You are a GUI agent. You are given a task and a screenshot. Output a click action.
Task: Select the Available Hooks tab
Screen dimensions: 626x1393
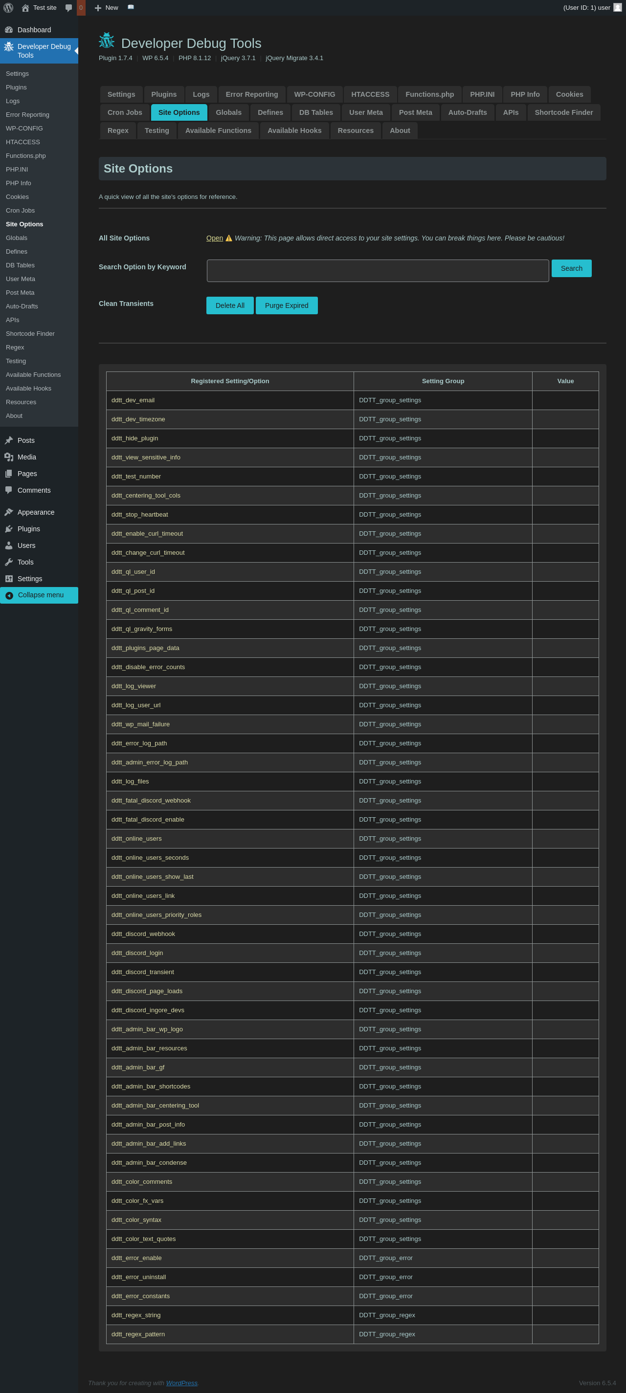coord(294,131)
